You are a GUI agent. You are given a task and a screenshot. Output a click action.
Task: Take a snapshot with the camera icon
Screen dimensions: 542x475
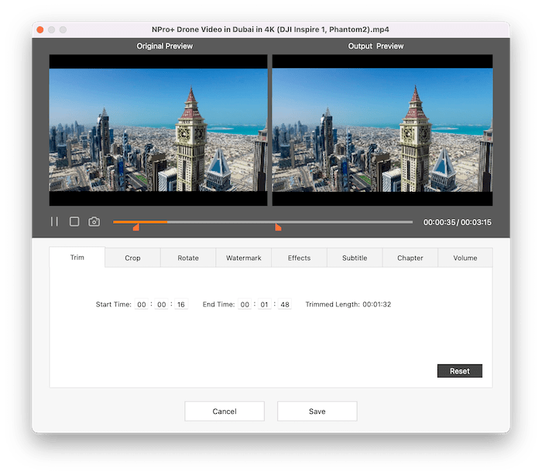coord(94,221)
